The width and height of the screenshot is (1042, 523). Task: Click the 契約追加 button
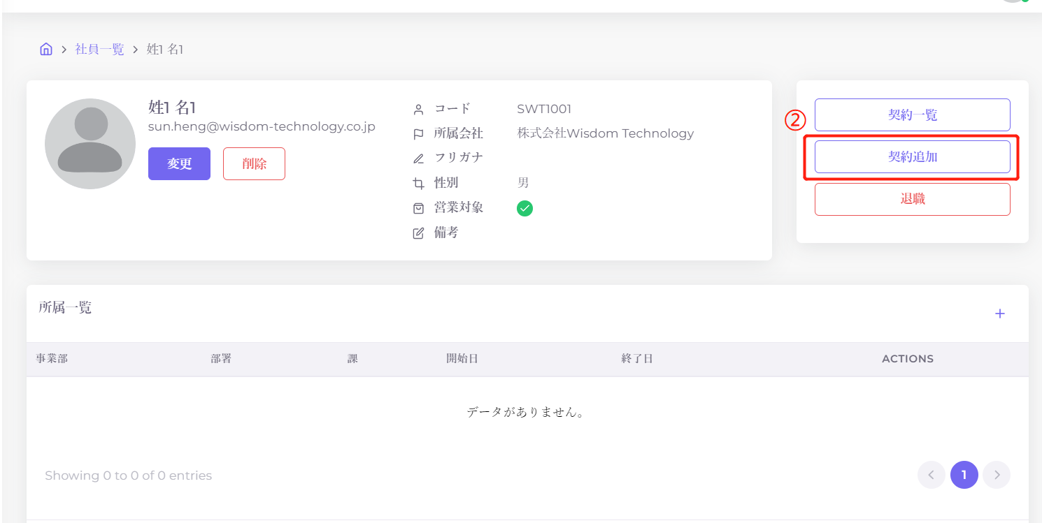pos(912,157)
